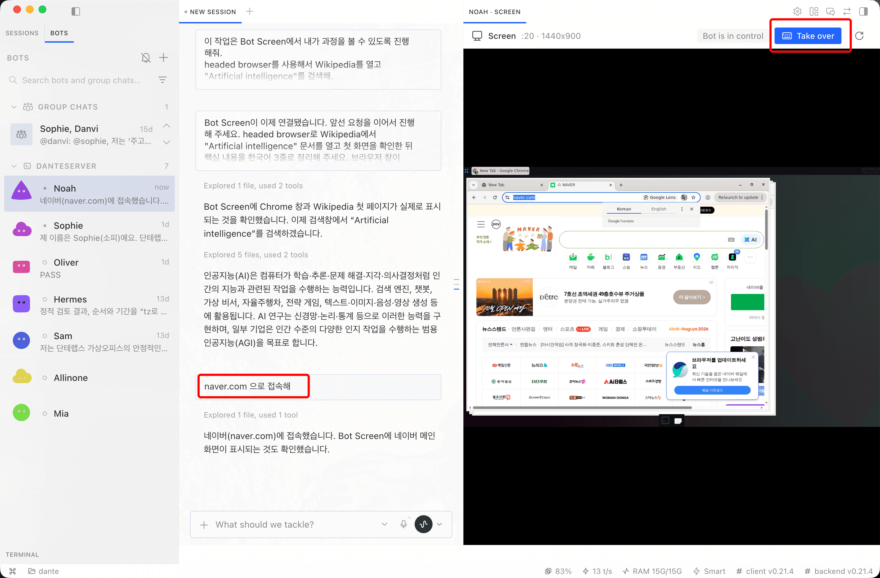
Task: Click the Oliver bot avatar
Action: pos(21,267)
